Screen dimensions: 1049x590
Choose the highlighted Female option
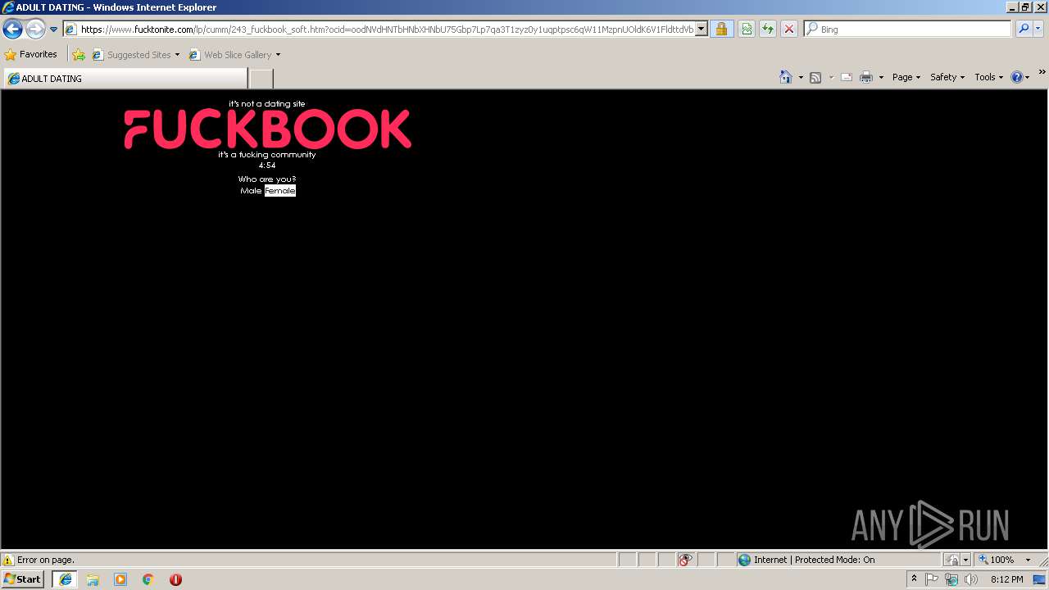[x=279, y=191]
